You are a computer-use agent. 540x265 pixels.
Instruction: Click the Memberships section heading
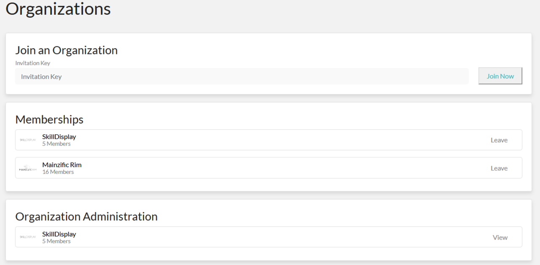click(49, 119)
